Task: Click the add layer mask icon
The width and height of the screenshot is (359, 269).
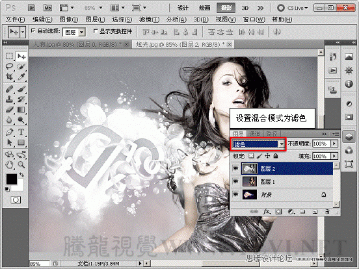Action: [278, 212]
